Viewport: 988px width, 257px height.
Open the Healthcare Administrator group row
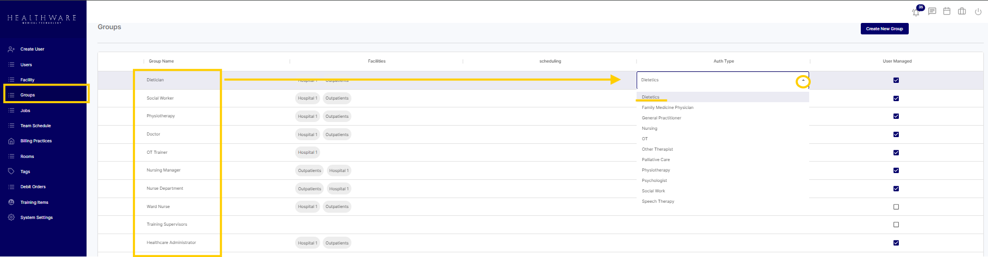tap(171, 242)
